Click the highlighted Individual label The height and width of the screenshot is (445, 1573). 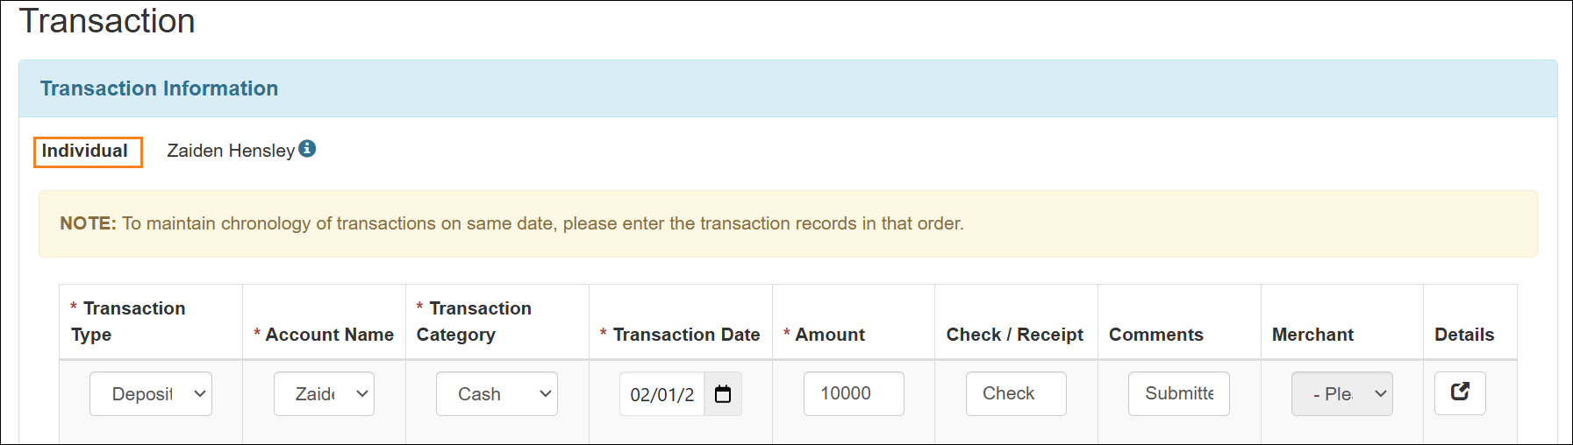click(86, 152)
